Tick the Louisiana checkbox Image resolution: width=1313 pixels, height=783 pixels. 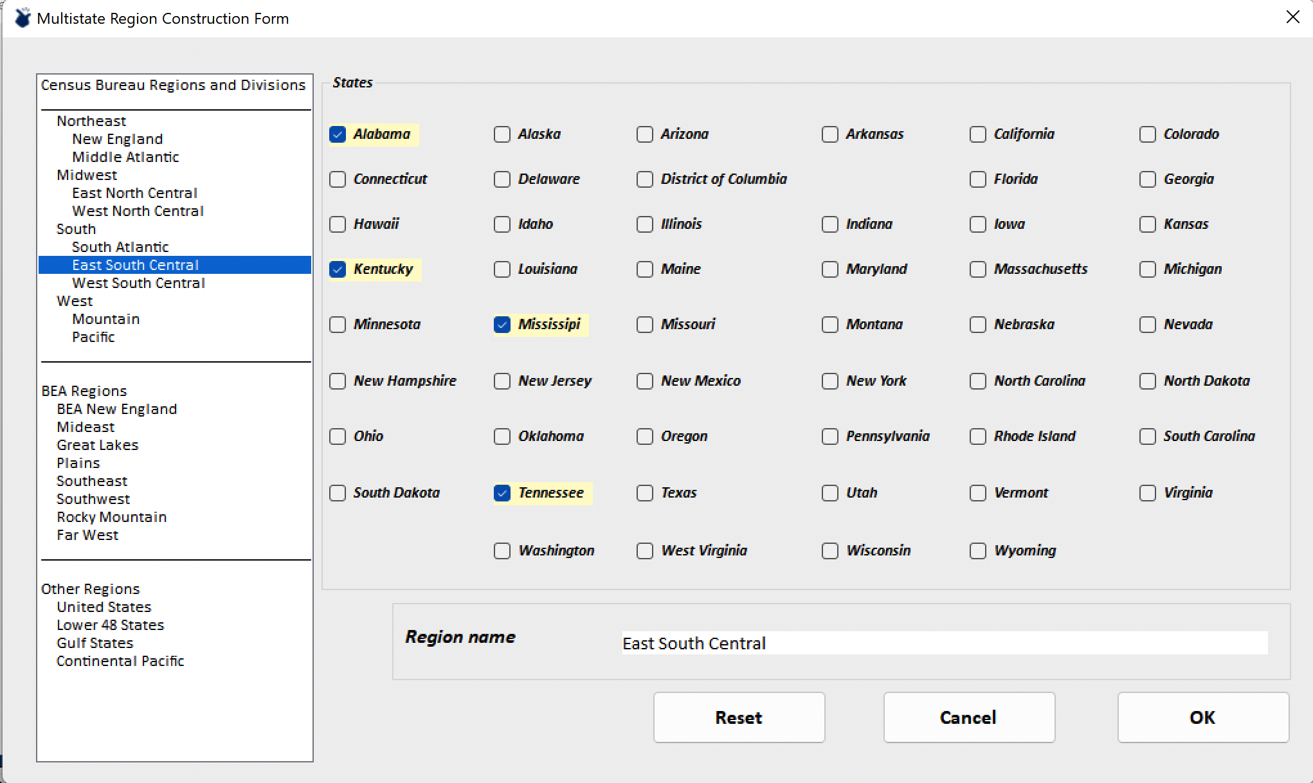502,269
